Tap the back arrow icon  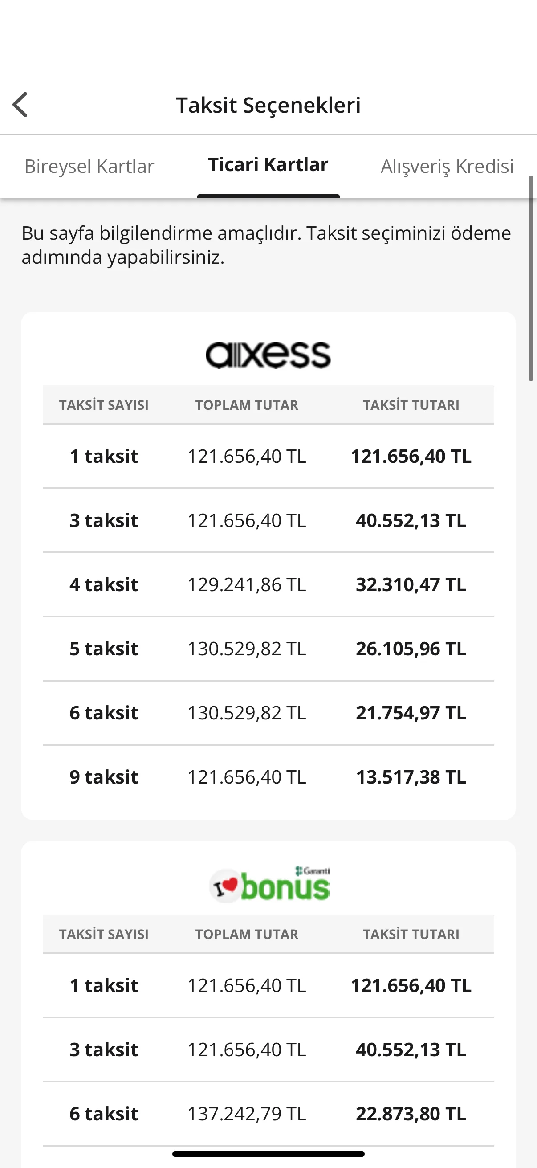click(20, 105)
